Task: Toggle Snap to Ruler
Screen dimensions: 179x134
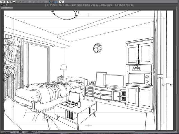Action: point(50,2)
